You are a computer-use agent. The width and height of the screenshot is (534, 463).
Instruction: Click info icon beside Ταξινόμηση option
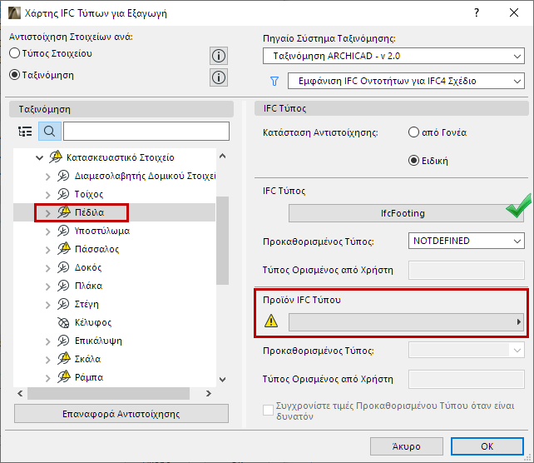219,77
